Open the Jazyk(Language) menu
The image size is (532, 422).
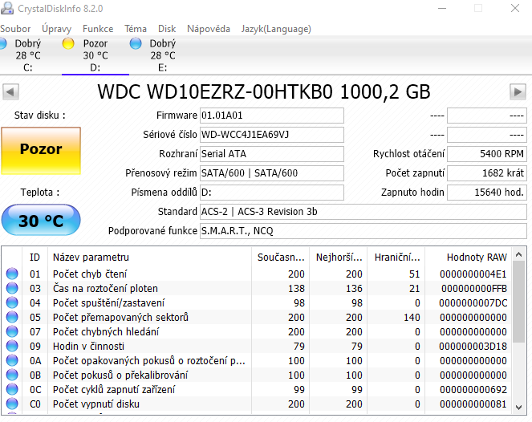[x=276, y=29]
